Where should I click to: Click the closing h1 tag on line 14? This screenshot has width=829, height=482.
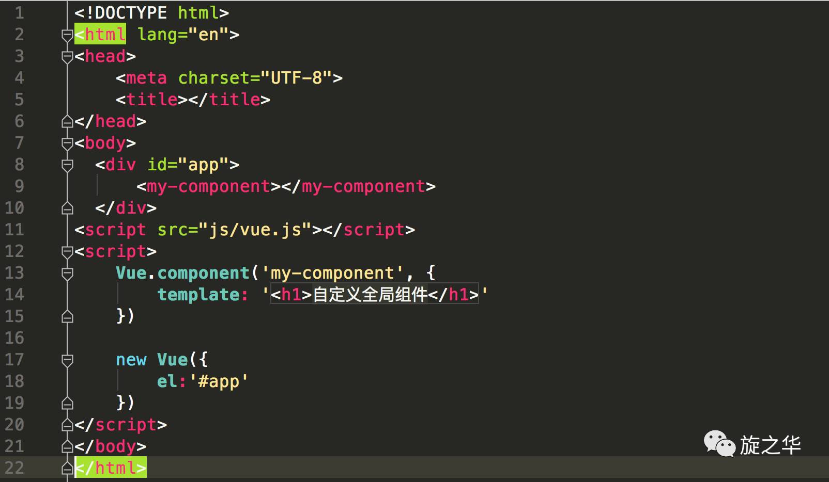(453, 295)
